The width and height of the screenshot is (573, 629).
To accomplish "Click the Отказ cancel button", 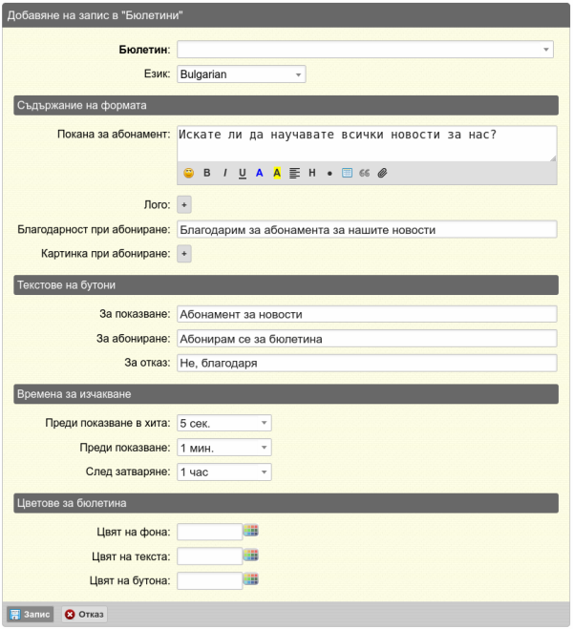I will (84, 614).
